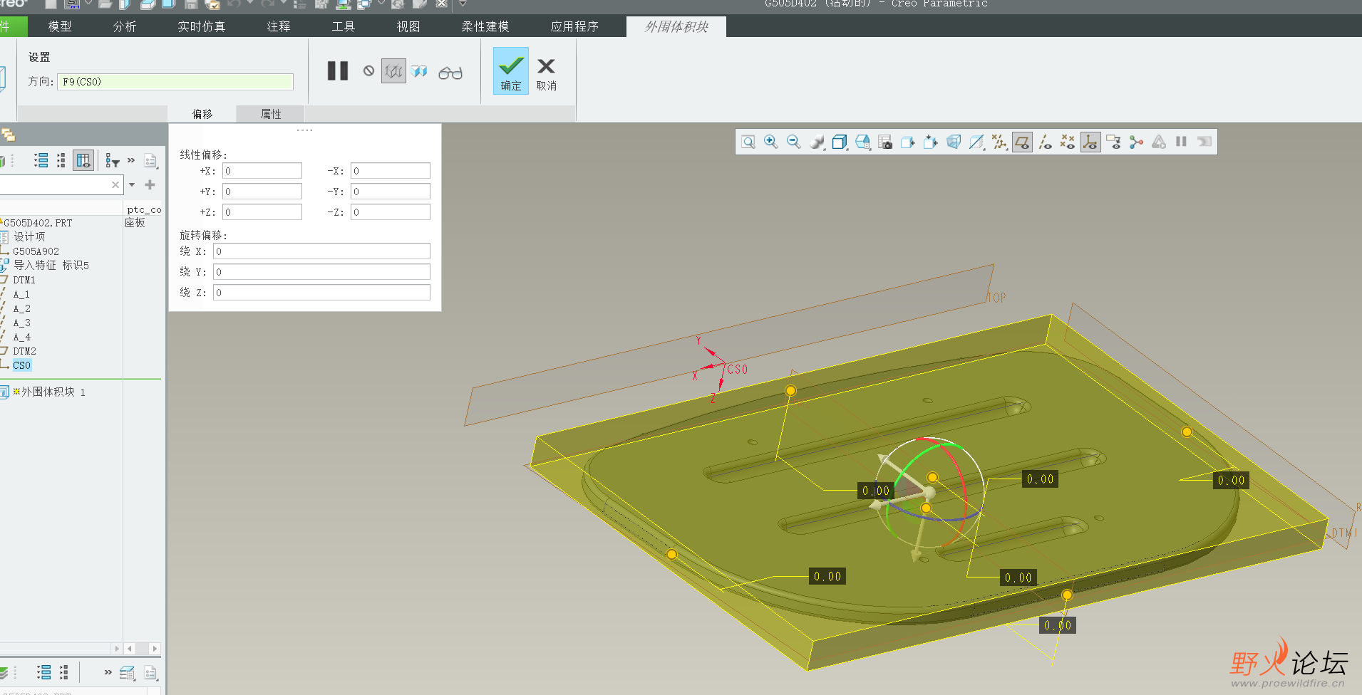
Task: Pause the feature with the ribbon pause icon
Action: [337, 71]
